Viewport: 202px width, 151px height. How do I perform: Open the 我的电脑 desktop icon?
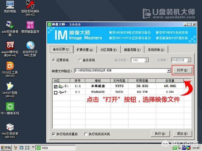coord(10,7)
